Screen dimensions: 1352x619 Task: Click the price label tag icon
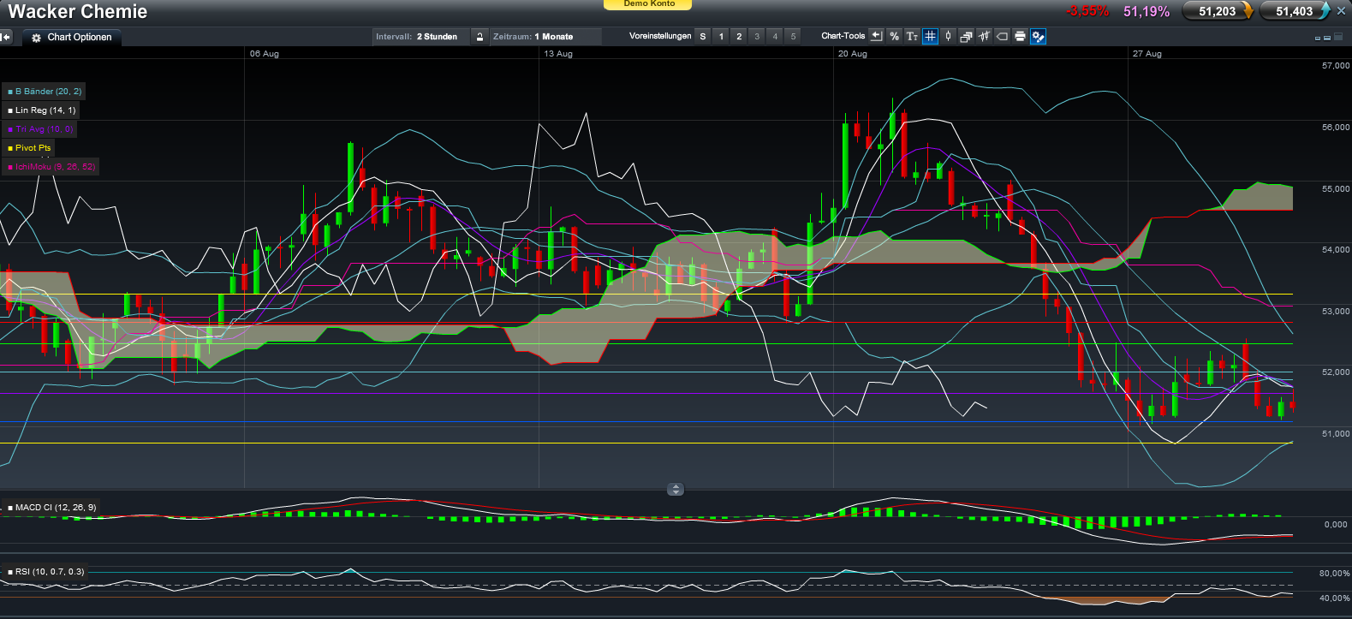point(1002,36)
